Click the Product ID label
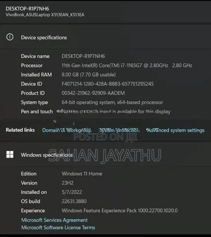 tap(33, 93)
